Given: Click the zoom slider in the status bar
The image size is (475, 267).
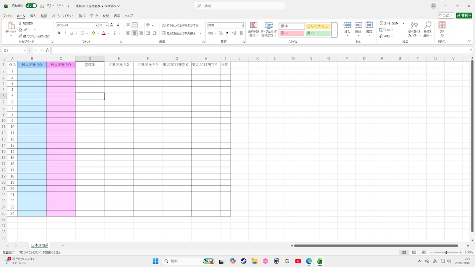Looking at the screenshot, I should point(446,253).
